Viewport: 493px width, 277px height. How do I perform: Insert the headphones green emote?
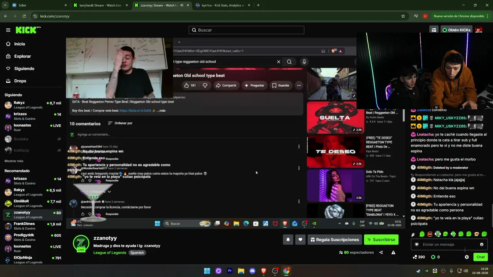click(438, 234)
